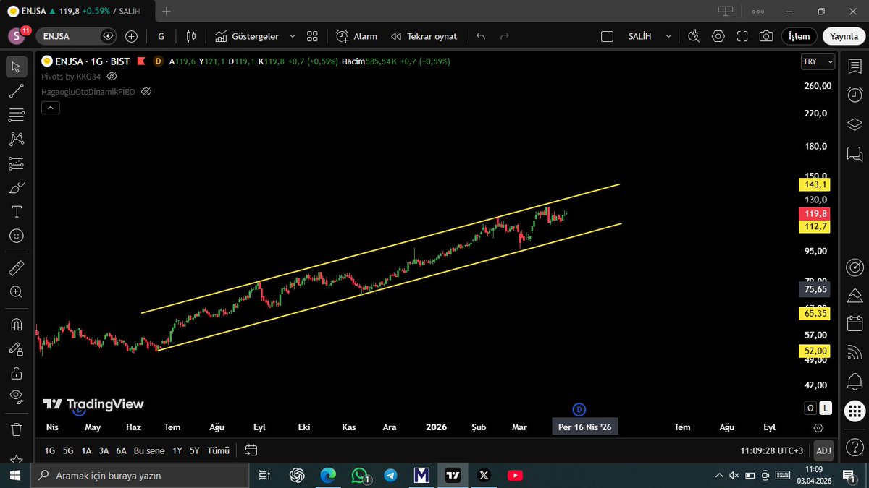This screenshot has height=488, width=869.
Task: Open the ENJSA symbol search box
Action: click(x=76, y=36)
